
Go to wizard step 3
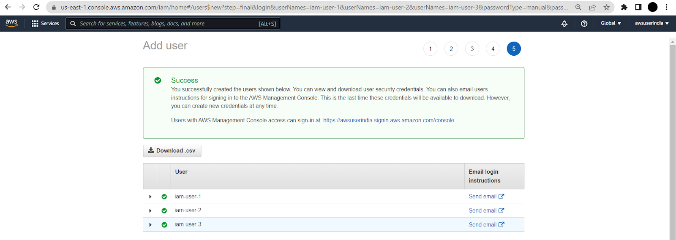point(472,49)
